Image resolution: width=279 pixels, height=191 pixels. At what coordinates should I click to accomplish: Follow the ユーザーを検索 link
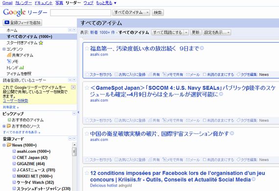click(16, 101)
